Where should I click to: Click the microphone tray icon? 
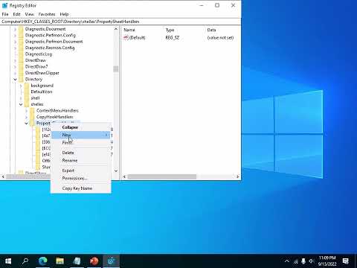[x=303, y=261]
